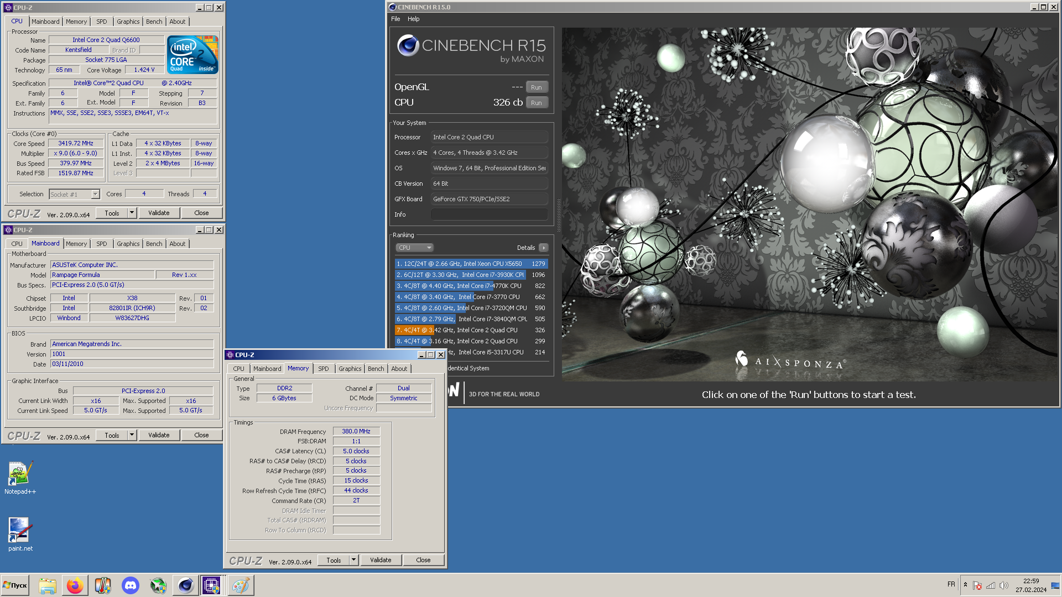Click the FR language indicator

951,584
